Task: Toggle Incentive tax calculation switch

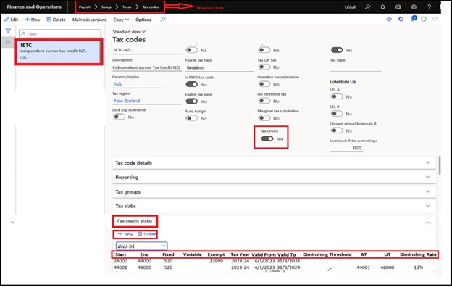Action: coord(264,84)
